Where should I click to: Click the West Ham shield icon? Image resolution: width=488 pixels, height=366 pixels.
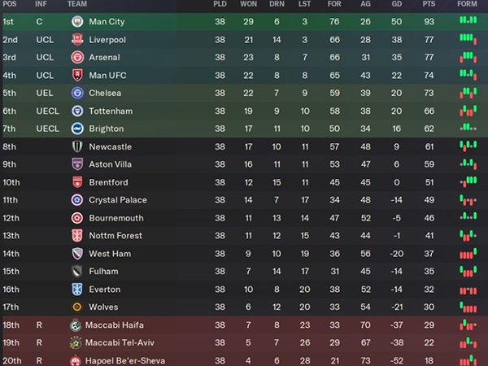pos(77,254)
